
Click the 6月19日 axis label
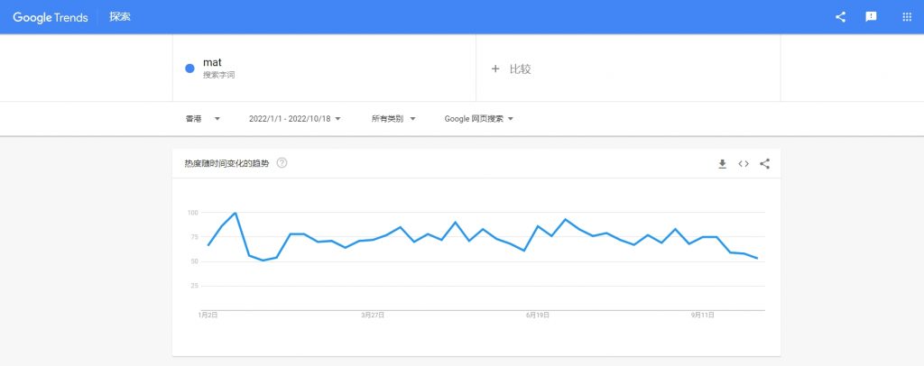[538, 316]
